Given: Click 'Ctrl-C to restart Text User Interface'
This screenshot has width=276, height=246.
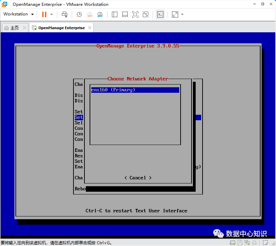Looking at the screenshot, I should [136, 211].
